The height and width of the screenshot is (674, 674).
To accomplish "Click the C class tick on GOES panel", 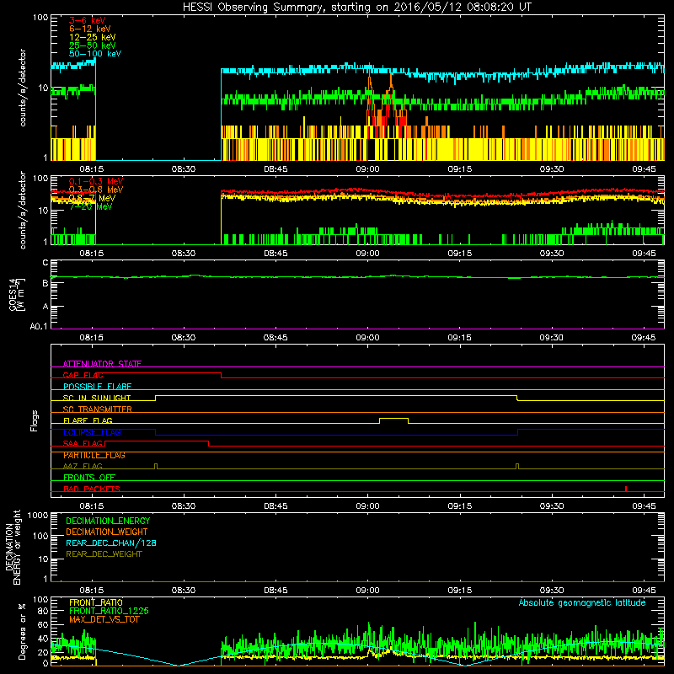I will click(x=45, y=263).
